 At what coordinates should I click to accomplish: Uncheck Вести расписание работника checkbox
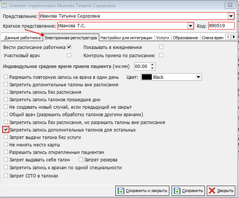[x=69, y=47]
